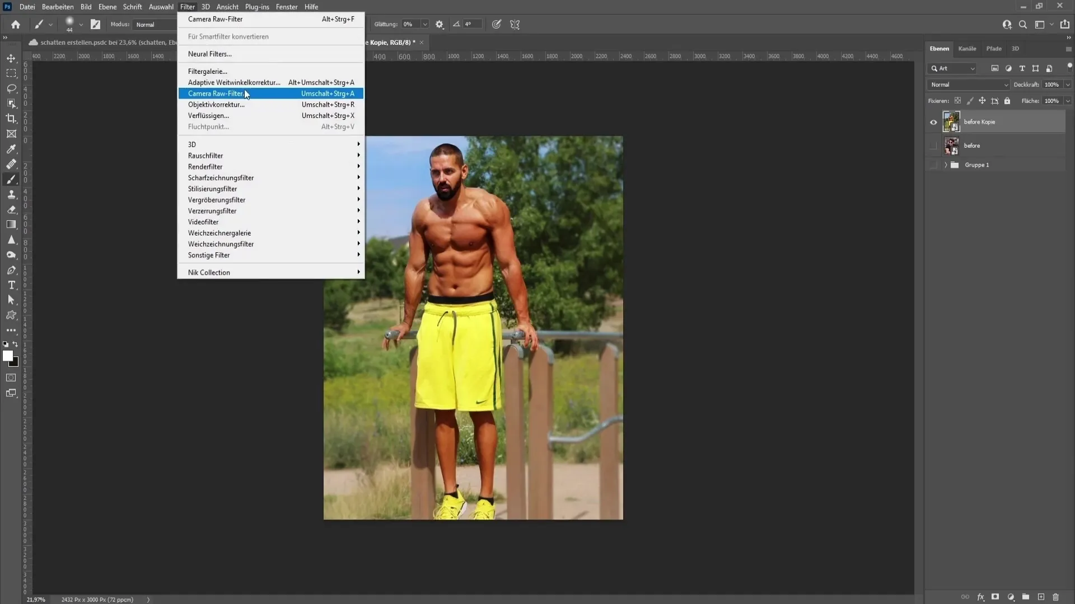Open the layers panel hamburger menu

pos(1068,49)
